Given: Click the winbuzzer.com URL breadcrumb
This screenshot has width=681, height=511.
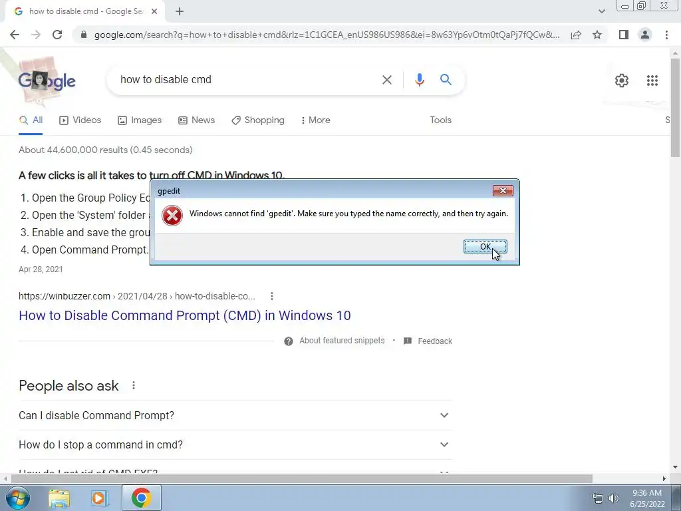Looking at the screenshot, I should [x=137, y=296].
